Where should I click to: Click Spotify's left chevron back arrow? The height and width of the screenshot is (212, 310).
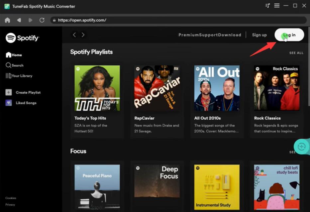coord(74,35)
